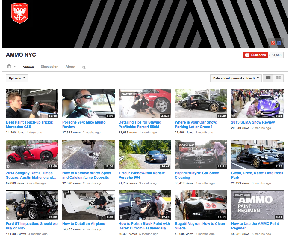
Task: Click the 54,530 subscriber count
Action: coord(276,55)
